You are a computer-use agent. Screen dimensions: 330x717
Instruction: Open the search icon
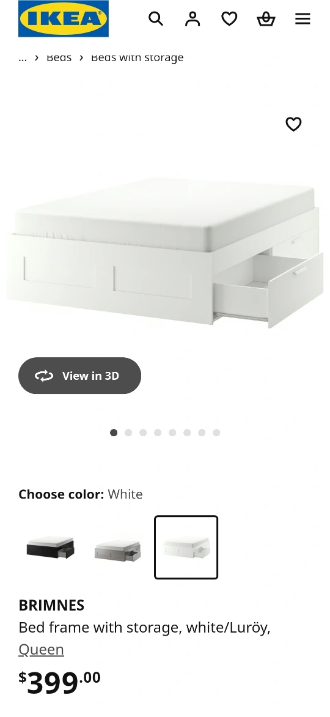click(156, 19)
